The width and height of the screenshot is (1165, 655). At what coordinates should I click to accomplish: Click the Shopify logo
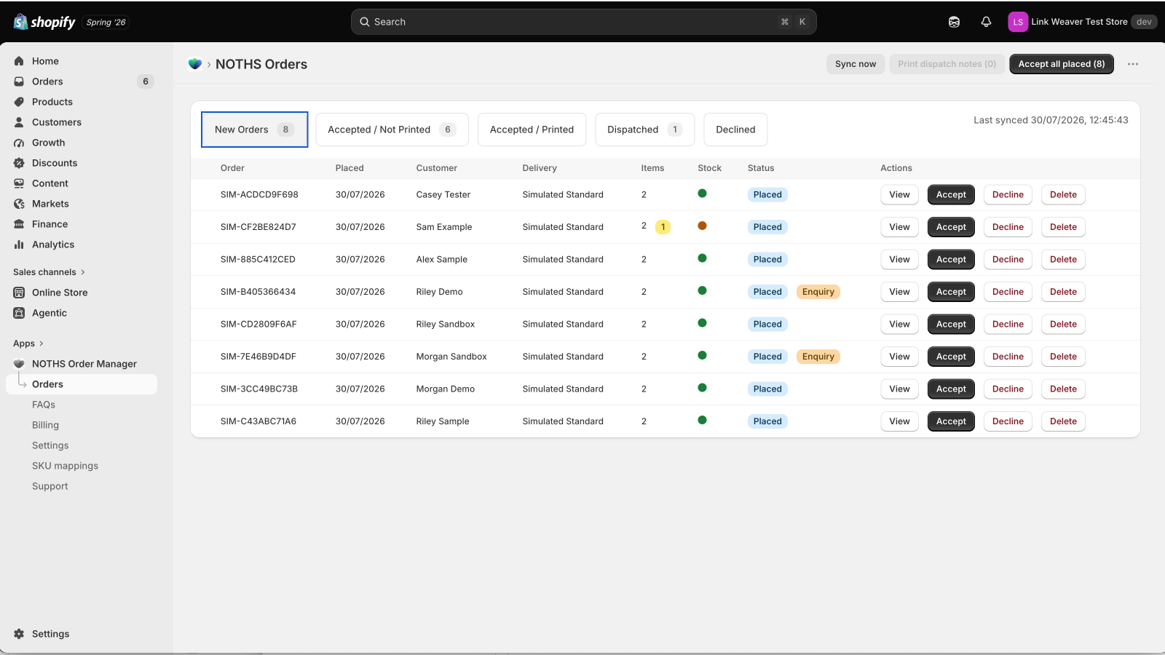pos(44,22)
